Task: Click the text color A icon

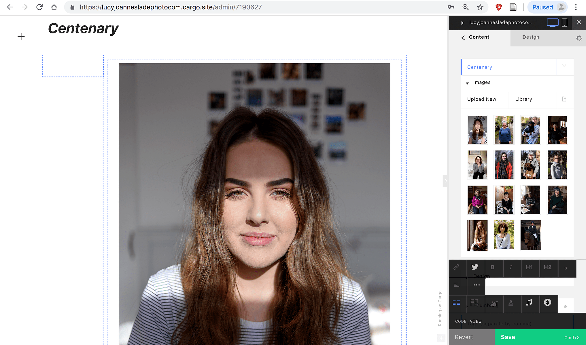Action: [511, 303]
